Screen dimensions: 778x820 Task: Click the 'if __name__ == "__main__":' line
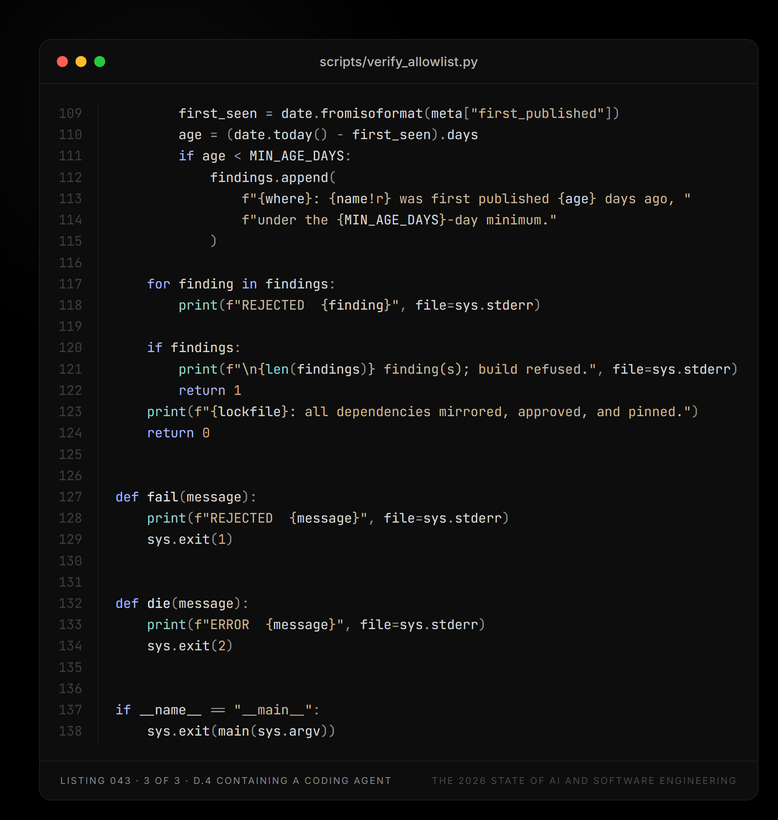pos(218,710)
